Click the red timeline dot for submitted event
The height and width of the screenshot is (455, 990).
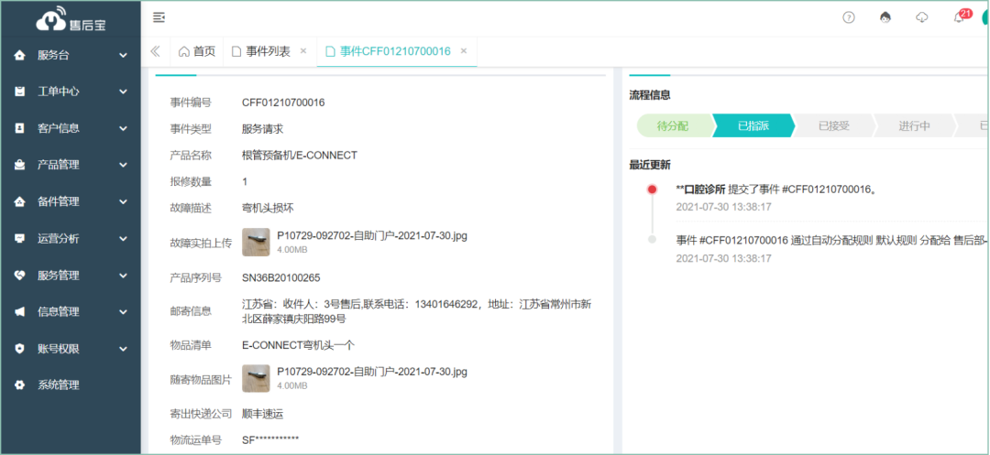coord(653,190)
